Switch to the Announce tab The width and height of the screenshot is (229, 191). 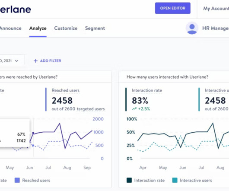10,28
